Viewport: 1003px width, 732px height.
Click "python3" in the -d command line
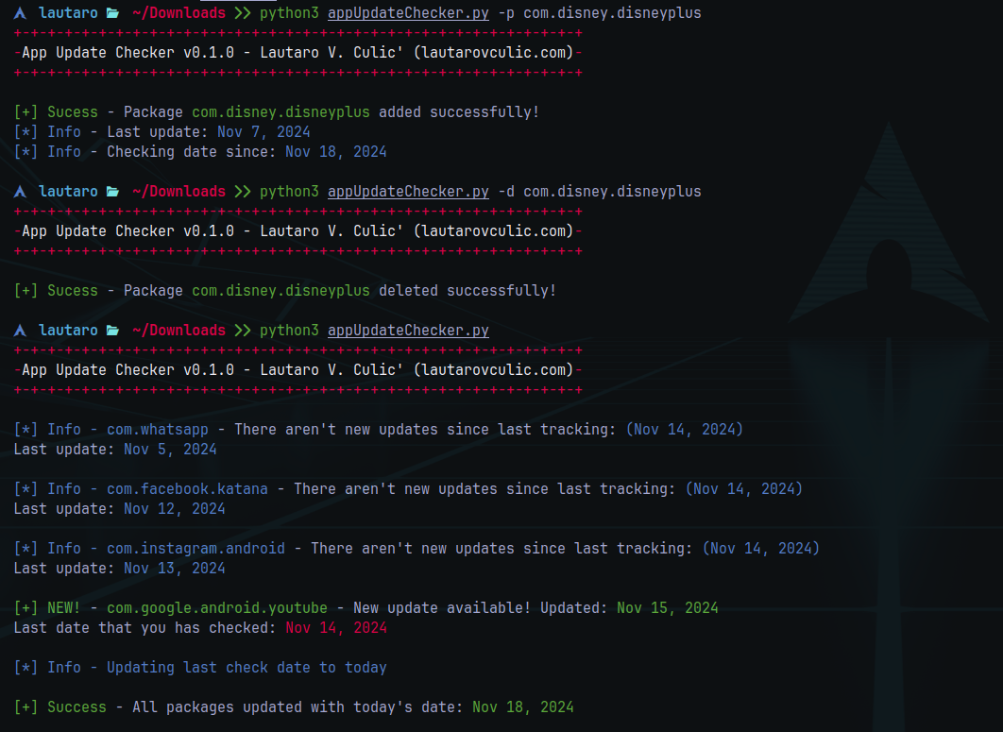[289, 192]
